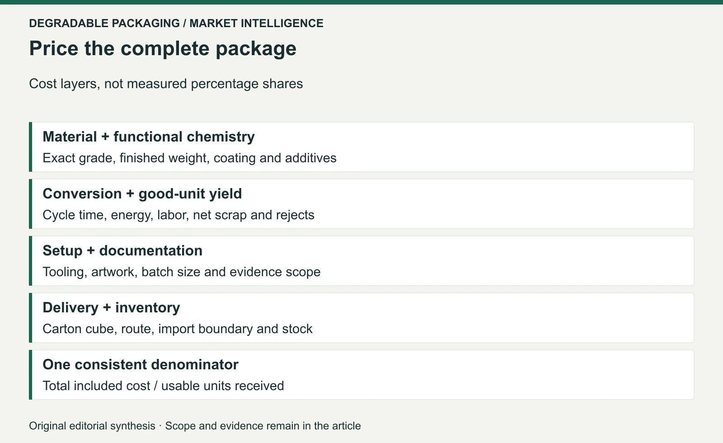Click the 'Material + functional chemistry' heading
This screenshot has height=443, width=723.
point(149,137)
